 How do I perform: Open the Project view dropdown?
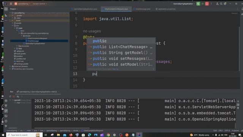coord(14,9)
